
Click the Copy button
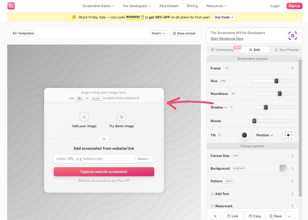coord(255,216)
